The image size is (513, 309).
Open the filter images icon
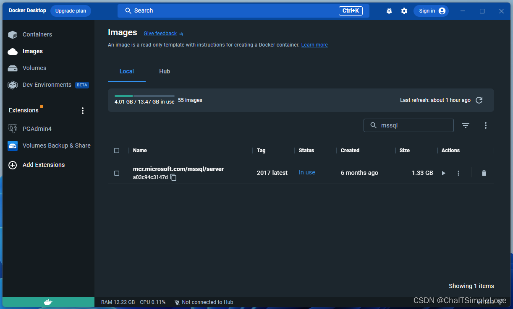(x=466, y=125)
